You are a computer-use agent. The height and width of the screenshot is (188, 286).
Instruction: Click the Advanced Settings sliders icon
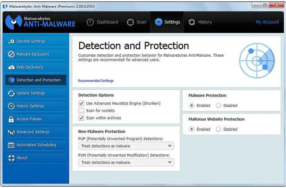coord(11,132)
